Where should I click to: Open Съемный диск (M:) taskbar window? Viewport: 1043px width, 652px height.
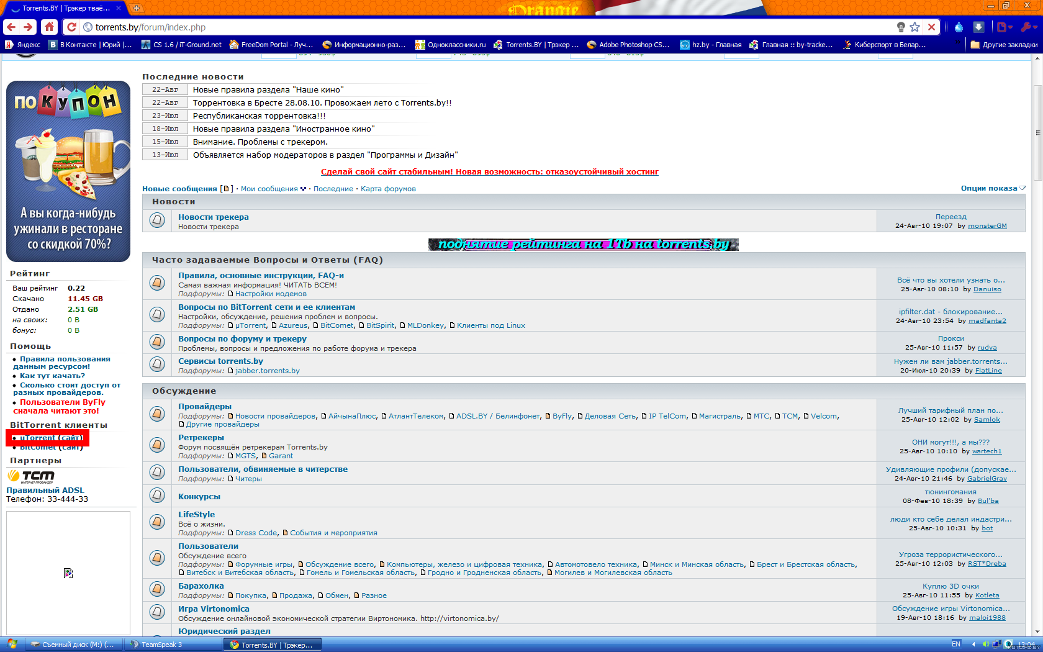[x=74, y=645]
